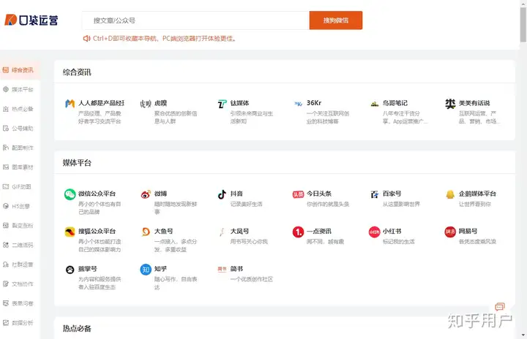Click the scrollbar down arrow
Screen dimensions: 527x339
point(523,335)
